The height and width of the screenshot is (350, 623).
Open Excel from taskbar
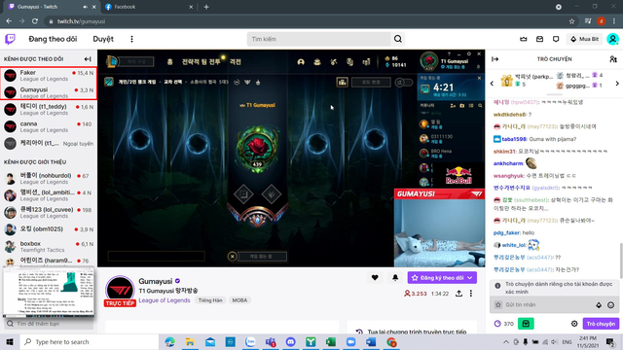click(331, 341)
